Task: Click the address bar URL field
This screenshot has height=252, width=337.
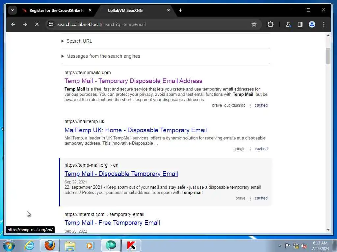Action: click(150, 24)
